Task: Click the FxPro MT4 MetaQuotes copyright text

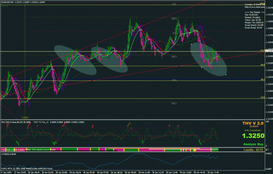Action: [27, 168]
